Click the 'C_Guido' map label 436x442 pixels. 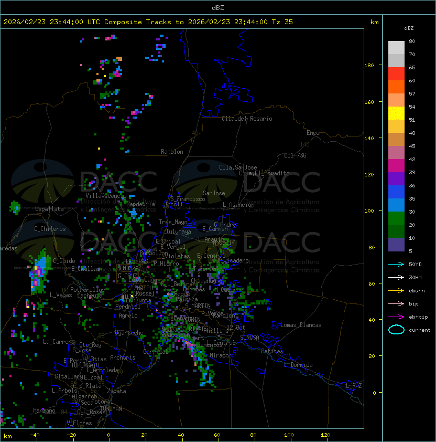click(x=64, y=261)
